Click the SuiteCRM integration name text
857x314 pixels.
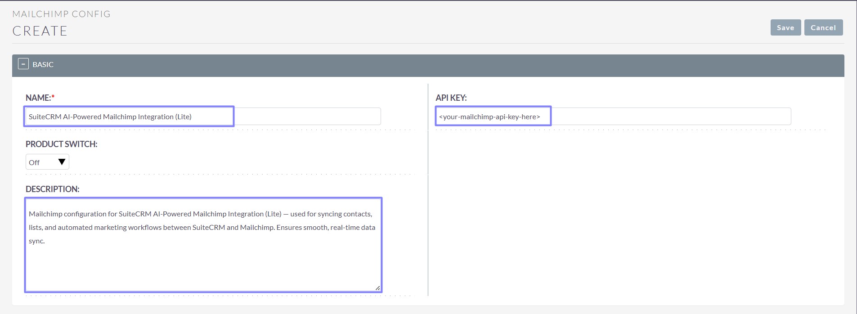[x=110, y=117]
